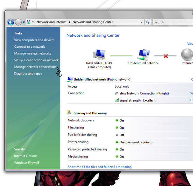
Task: Click the 'Media sharing' row label
Action: pyautogui.click(x=78, y=156)
